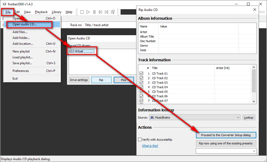Select Add files... from File menu
This screenshot has height=162, width=267.
(x=32, y=32)
